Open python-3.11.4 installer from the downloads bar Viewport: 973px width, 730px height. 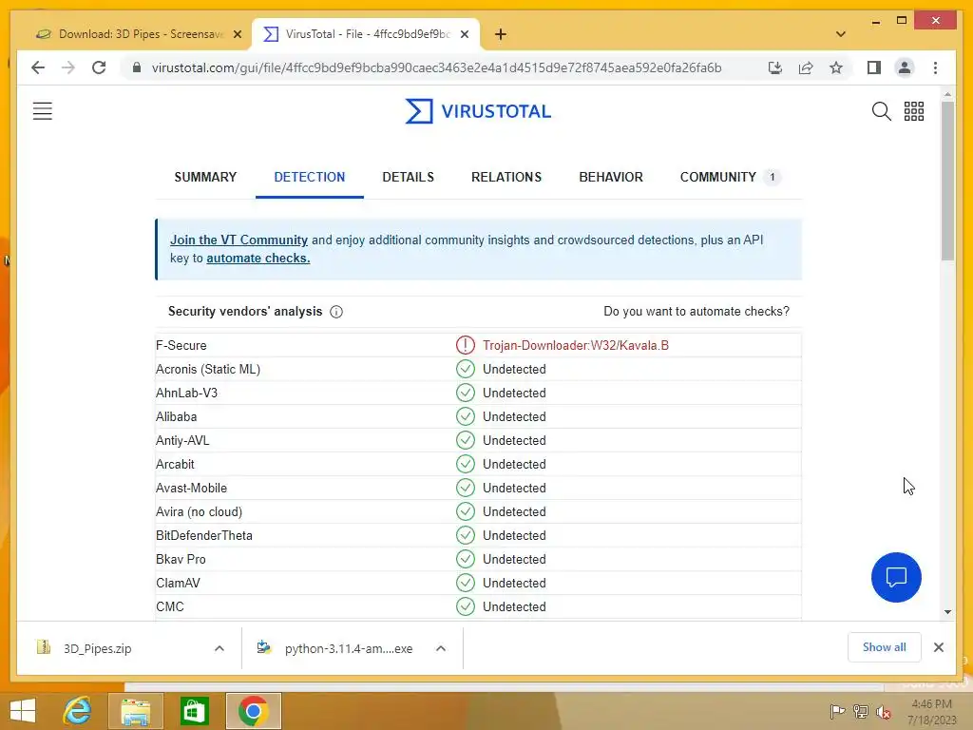pos(349,648)
